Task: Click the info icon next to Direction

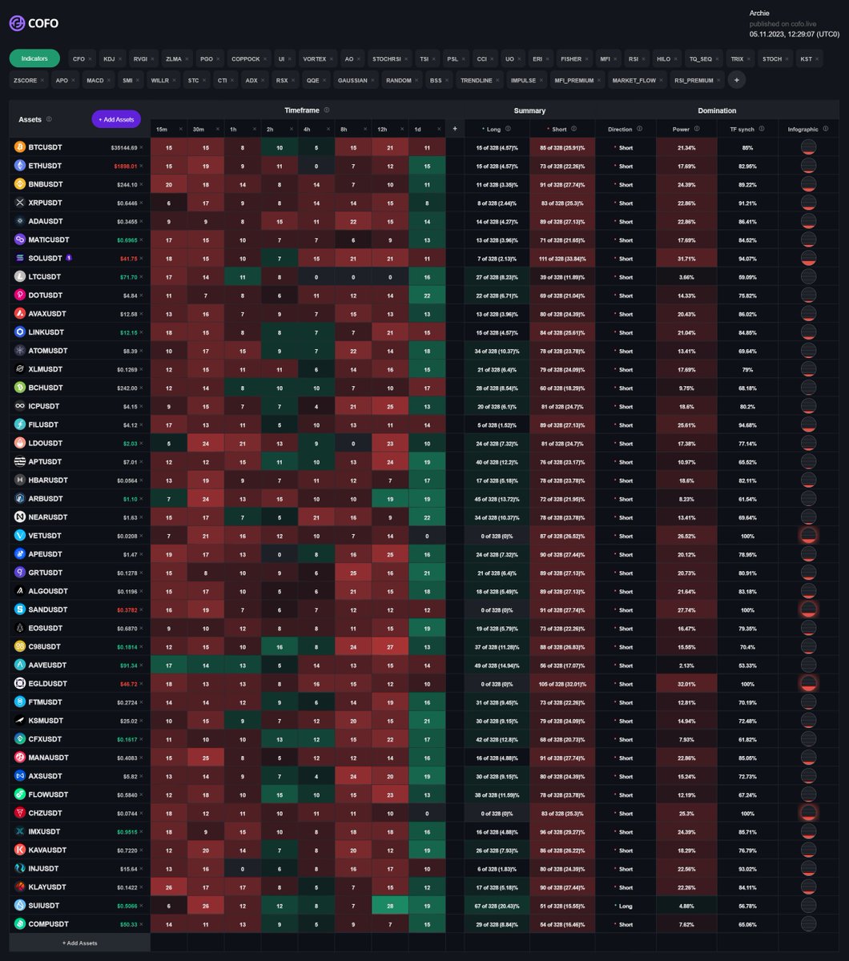Action: point(640,129)
